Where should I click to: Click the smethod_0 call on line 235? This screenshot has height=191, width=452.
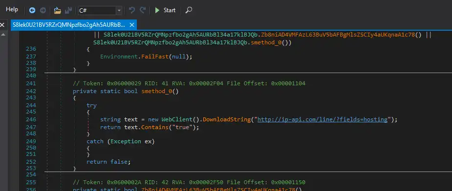(266, 43)
